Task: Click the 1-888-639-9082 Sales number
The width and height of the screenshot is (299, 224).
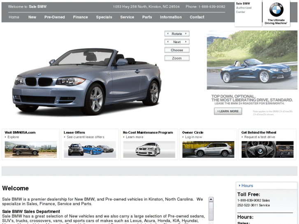Action: [254, 200]
